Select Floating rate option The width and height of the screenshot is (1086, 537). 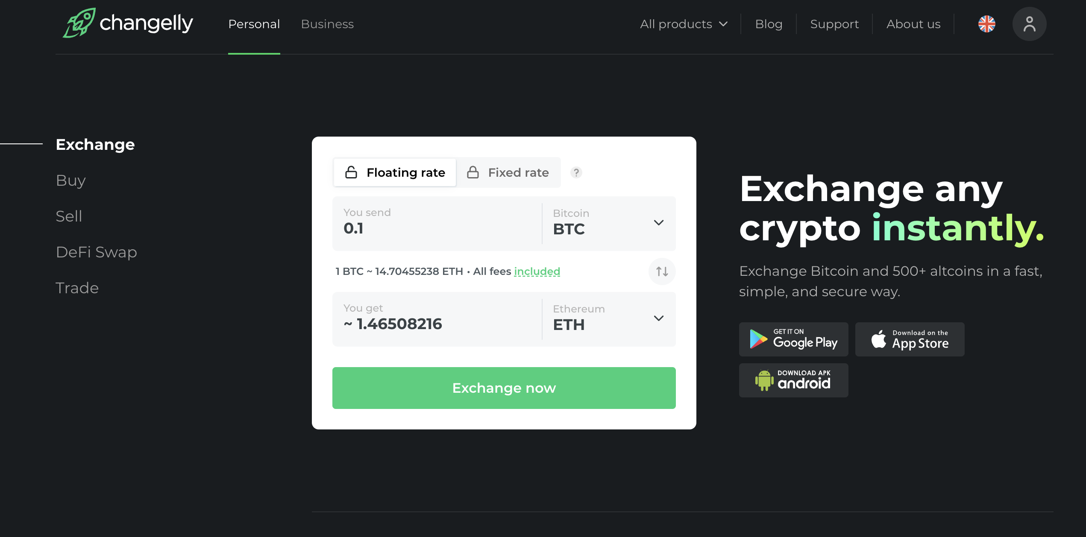click(395, 172)
